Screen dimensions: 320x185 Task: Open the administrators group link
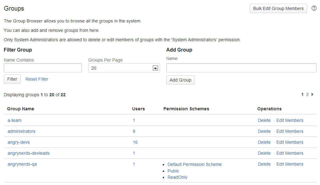[21, 131]
